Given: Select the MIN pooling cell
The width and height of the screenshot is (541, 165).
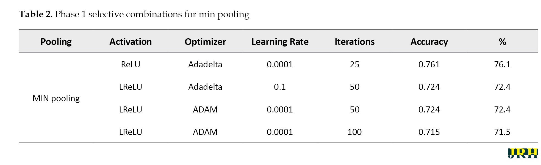Looking at the screenshot, I should click(x=56, y=98).
